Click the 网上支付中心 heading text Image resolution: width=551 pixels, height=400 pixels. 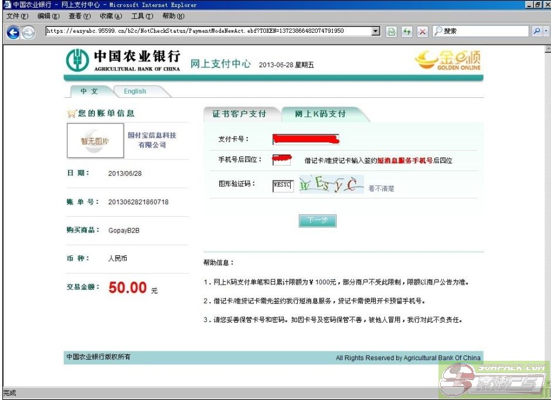(220, 64)
